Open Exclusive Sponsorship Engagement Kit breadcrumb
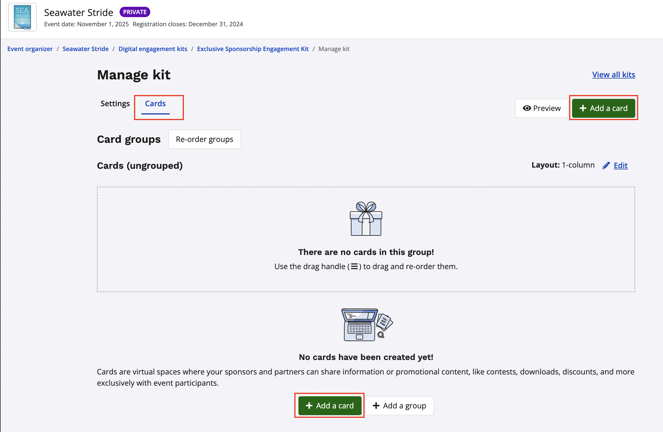The width and height of the screenshot is (663, 432). tap(253, 49)
